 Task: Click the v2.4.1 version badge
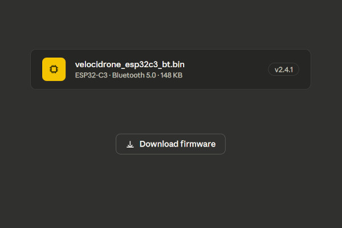point(283,70)
